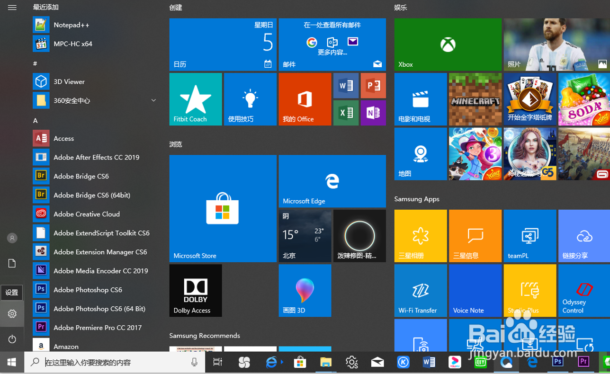Click the Windows Start button

(x=12, y=362)
